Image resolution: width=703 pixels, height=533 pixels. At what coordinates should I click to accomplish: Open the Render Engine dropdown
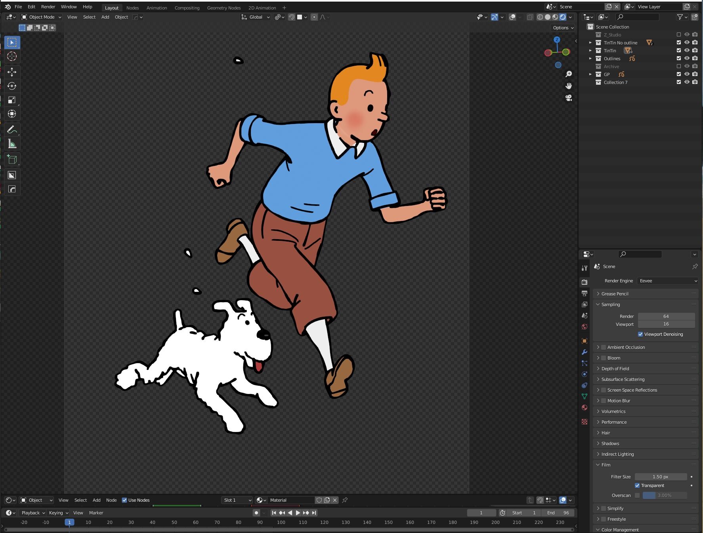click(x=667, y=280)
